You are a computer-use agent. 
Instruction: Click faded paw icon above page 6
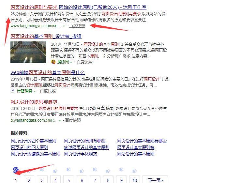[82, 171]
